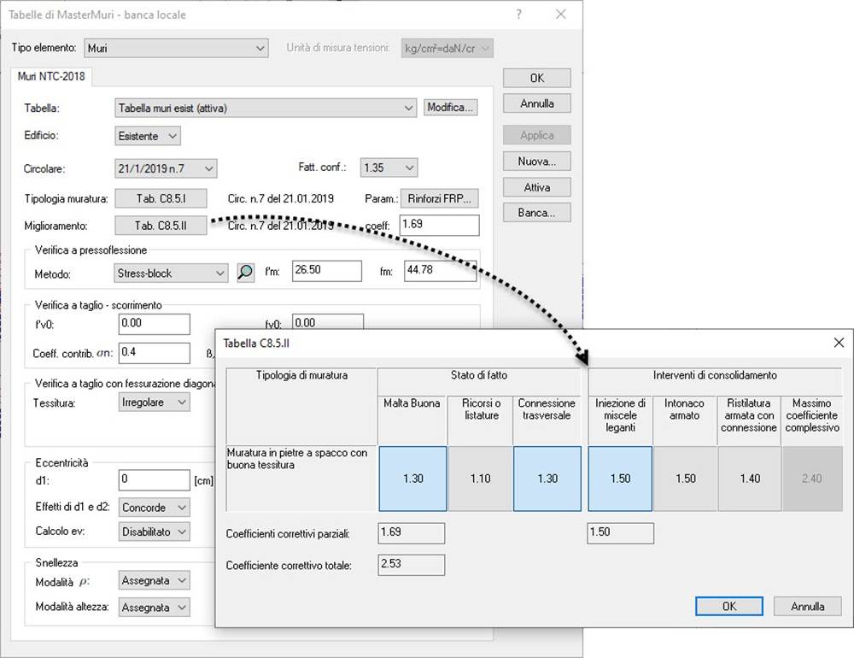
Task: Click the Massimo coefficiente complessivo 2.40 cell
Action: (811, 479)
